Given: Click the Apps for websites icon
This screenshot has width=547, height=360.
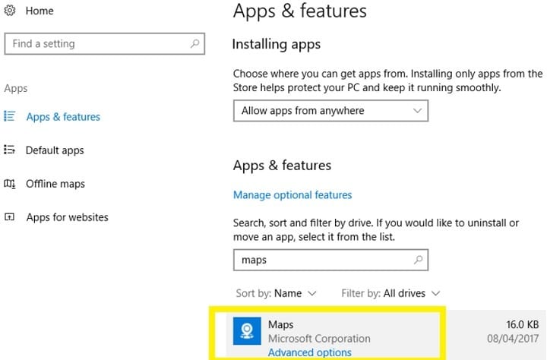Looking at the screenshot, I should (x=9, y=217).
